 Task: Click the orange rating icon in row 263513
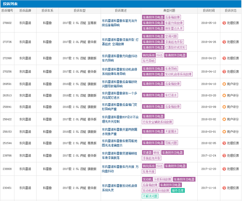tap(224, 95)
